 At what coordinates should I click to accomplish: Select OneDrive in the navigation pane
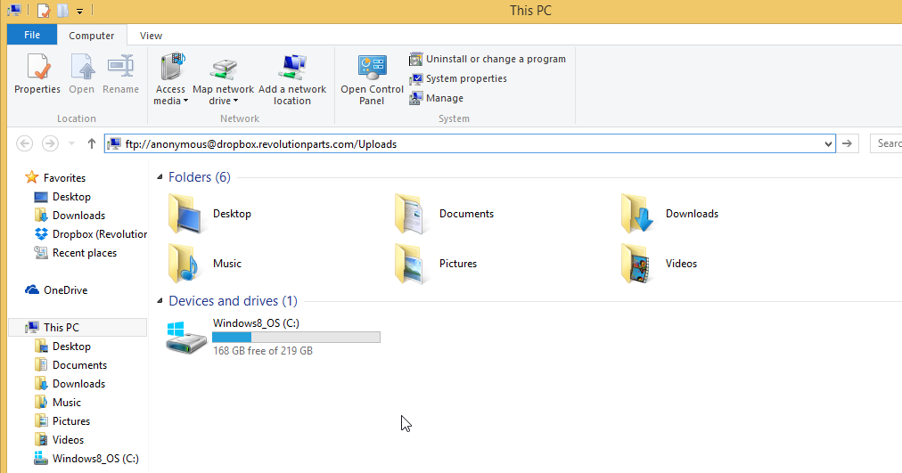coord(56,290)
